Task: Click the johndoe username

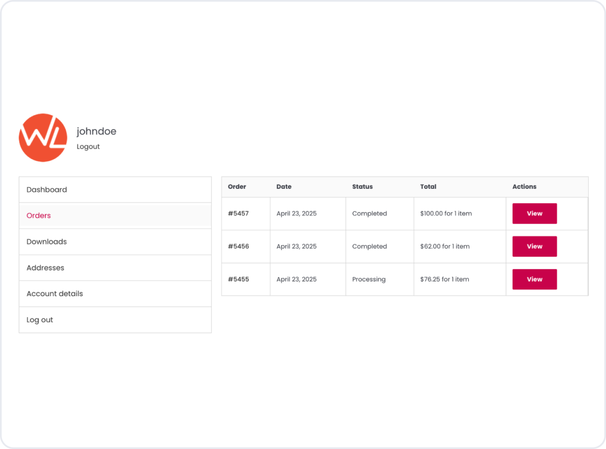Action: 96,131
